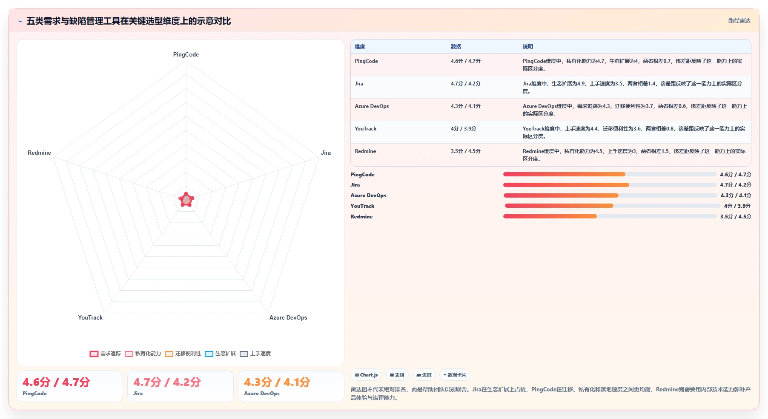Click the 维度 column header
768x419 pixels.
pyautogui.click(x=360, y=47)
